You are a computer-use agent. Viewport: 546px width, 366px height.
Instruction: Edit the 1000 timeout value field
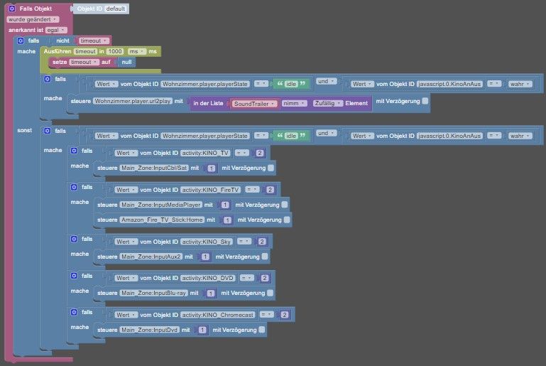tap(115, 51)
